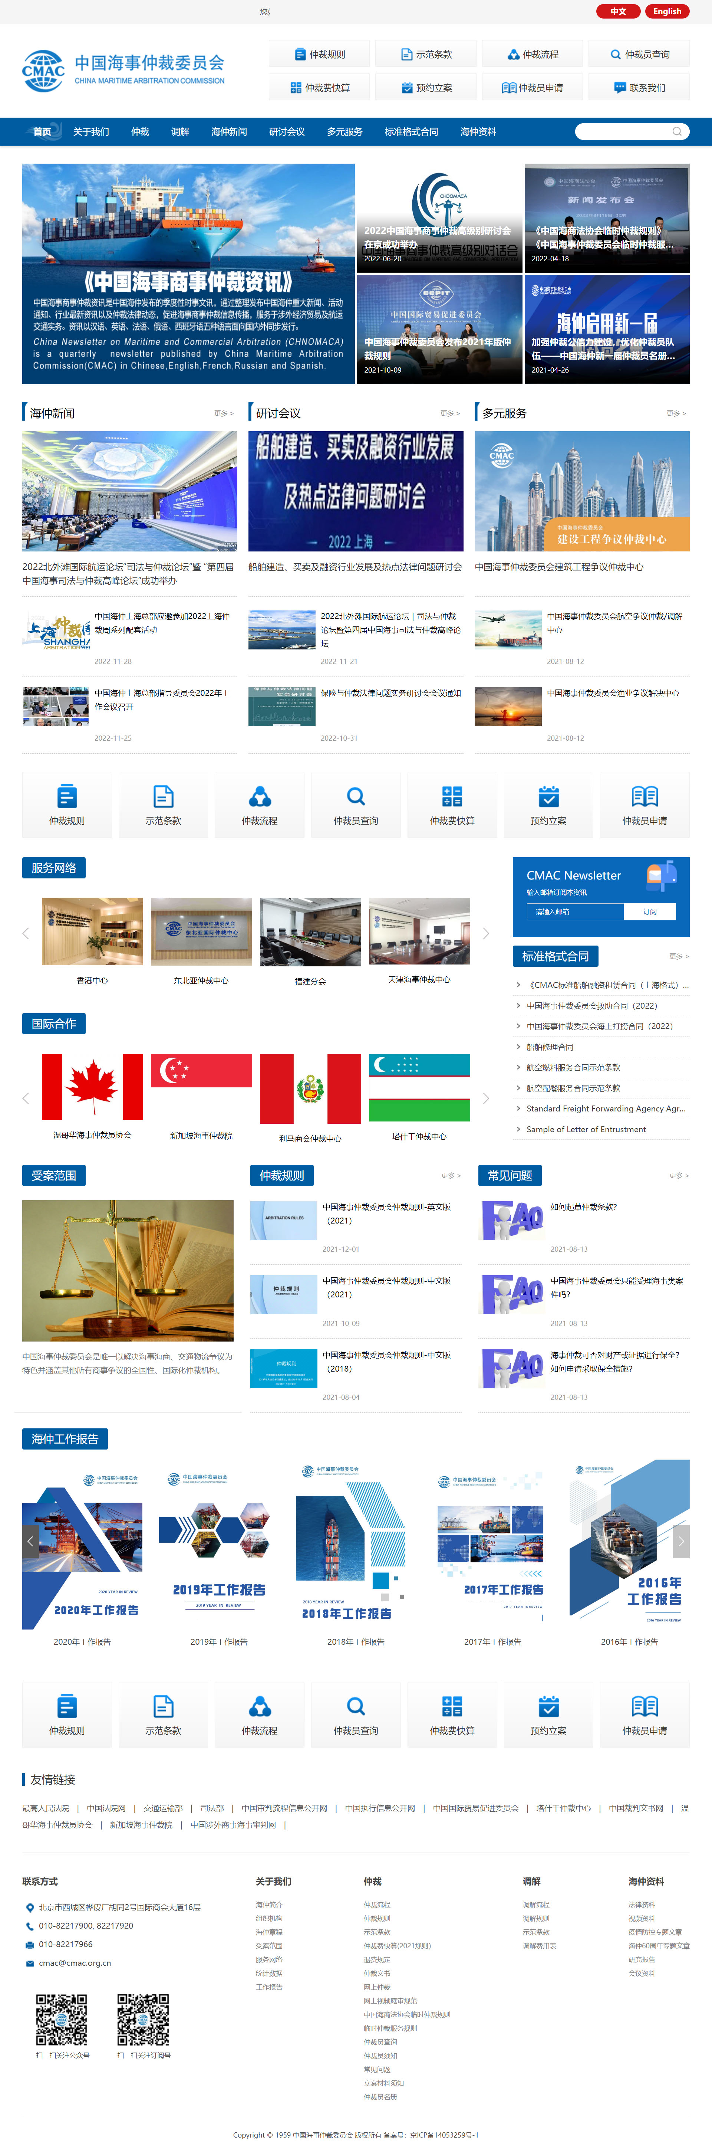Open 中国海事仲裁委员会渔业争议解决中心 article
Image resolution: width=712 pixels, height=2155 pixels.
point(613,693)
